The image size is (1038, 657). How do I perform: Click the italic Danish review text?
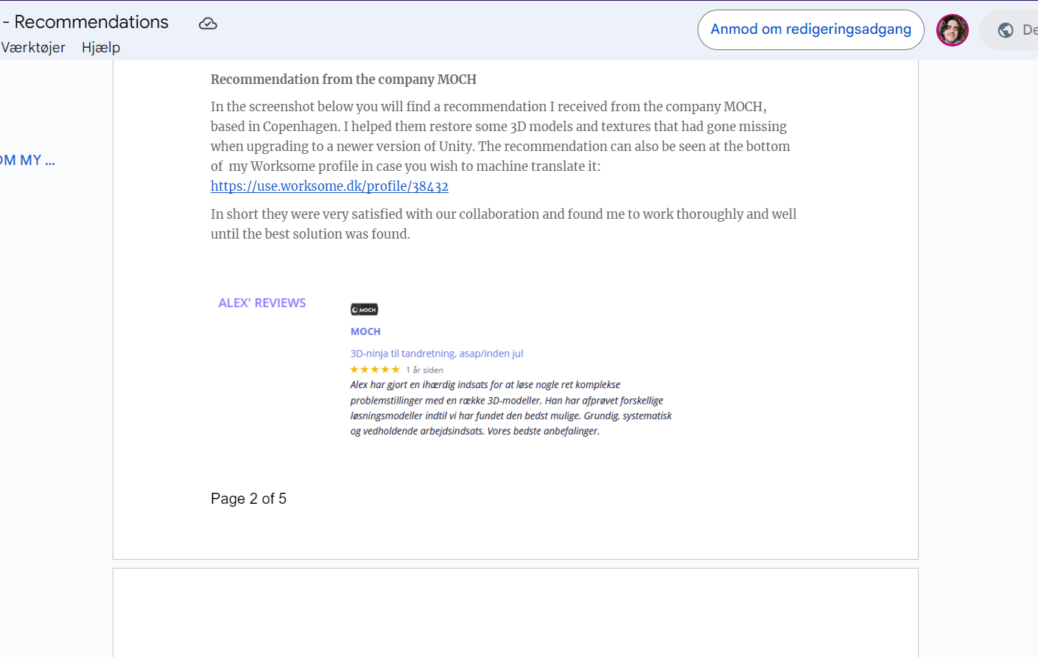coord(510,408)
